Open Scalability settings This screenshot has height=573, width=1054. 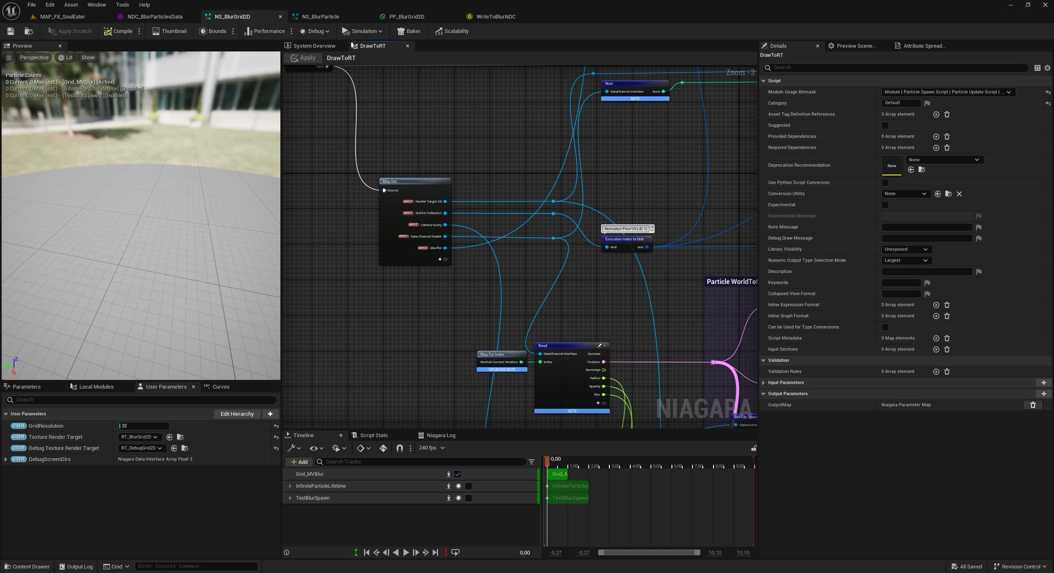452,31
